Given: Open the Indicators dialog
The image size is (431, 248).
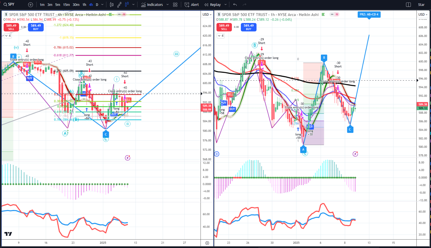Looking at the screenshot, I should point(152,5).
